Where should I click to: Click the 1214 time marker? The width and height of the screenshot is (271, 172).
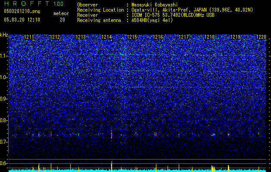click(x=107, y=37)
